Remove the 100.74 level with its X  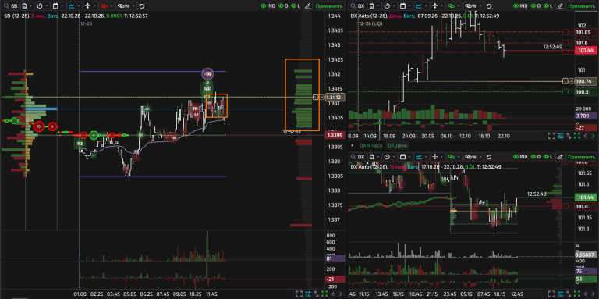571,80
